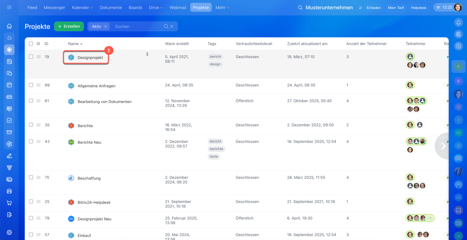Viewport: 467px width, 240px height.
Task: Open the Feed tab
Action: click(32, 7)
